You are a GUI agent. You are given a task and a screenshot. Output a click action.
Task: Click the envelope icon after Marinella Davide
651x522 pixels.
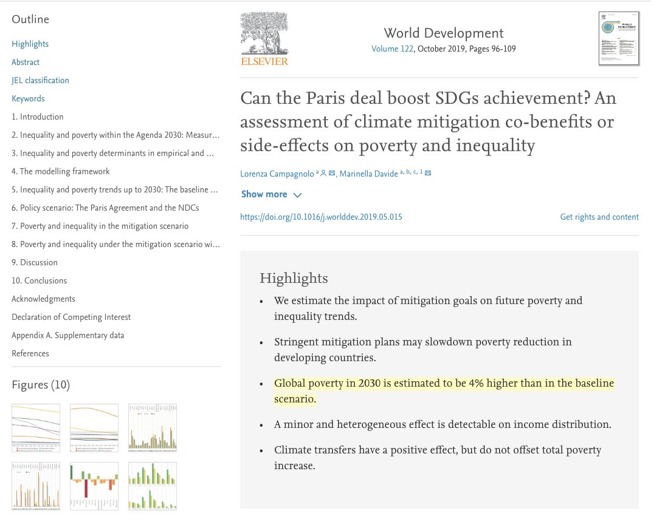click(428, 174)
